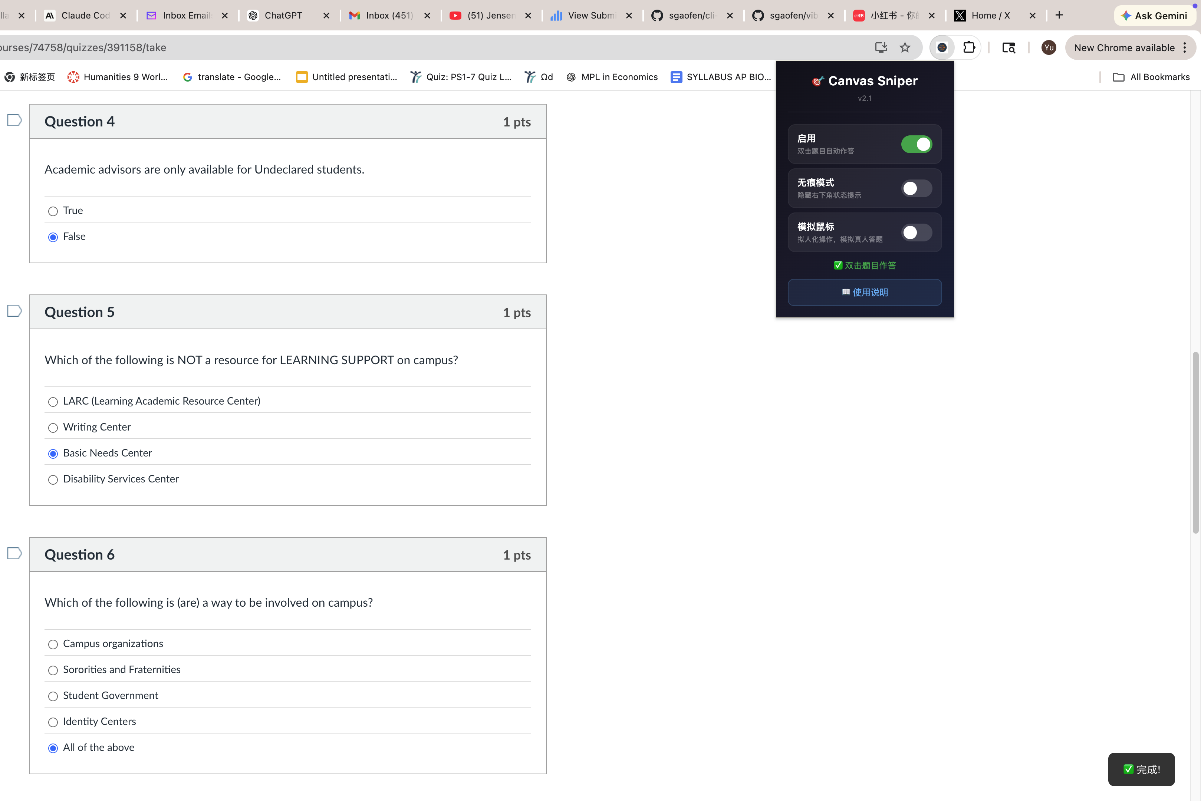Open the Chrome profile avatar Yu
This screenshot has height=801, width=1201.
click(x=1048, y=47)
